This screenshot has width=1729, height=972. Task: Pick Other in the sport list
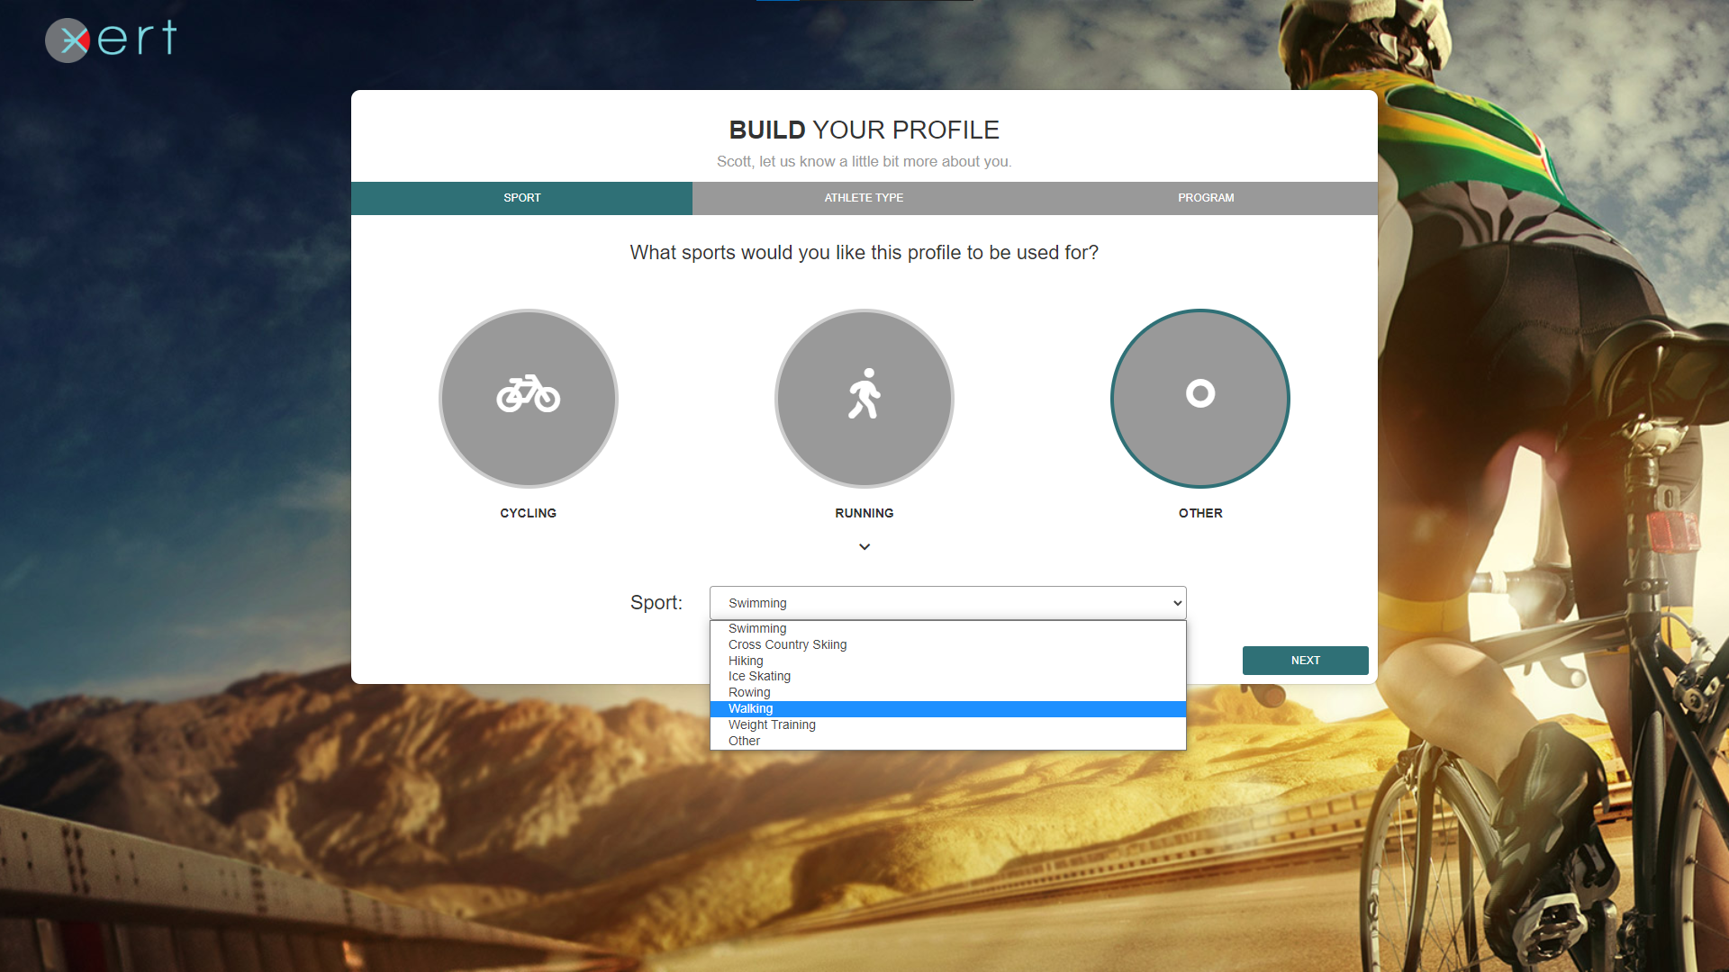point(744,741)
